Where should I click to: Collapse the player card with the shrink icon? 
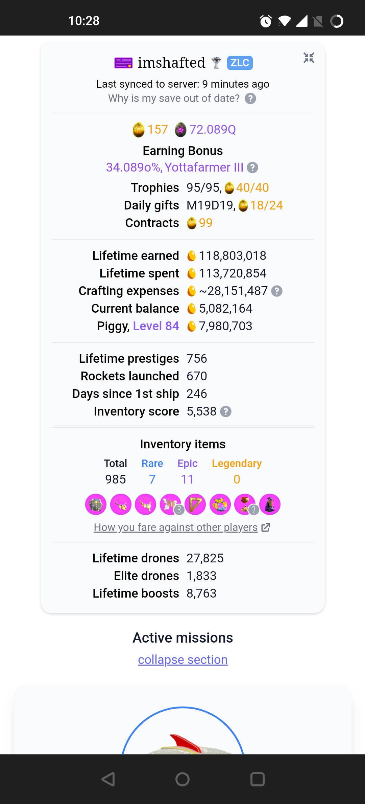[x=309, y=58]
